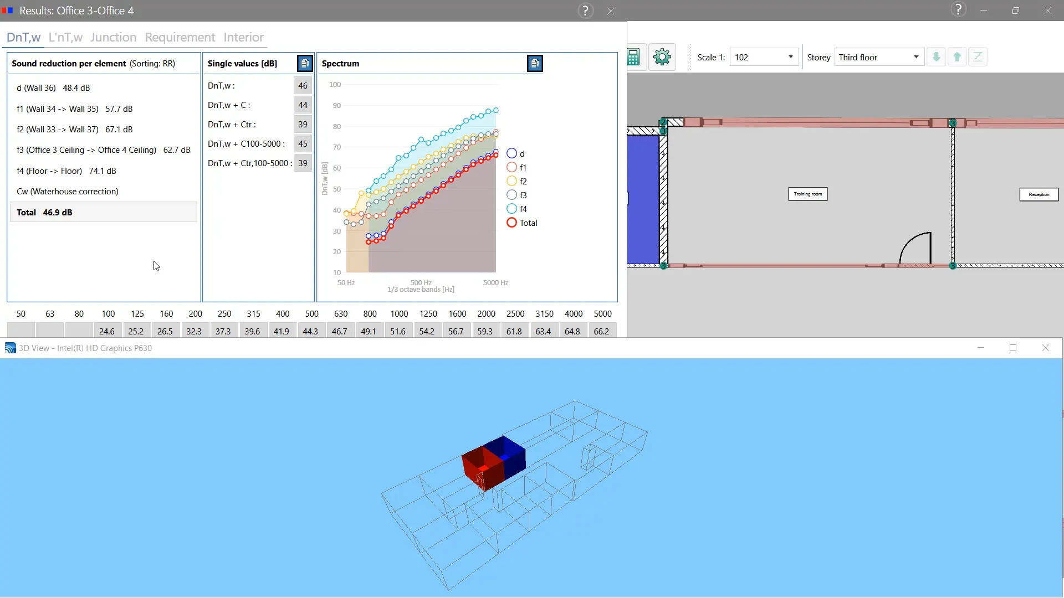Copy the Single values table

point(305,64)
